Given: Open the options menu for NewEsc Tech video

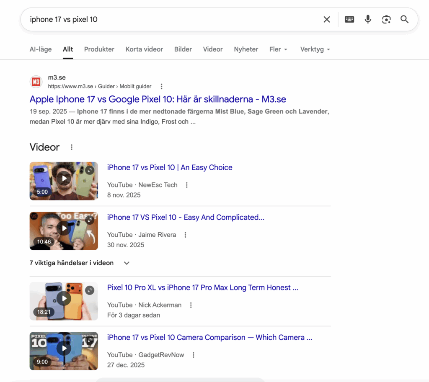Looking at the screenshot, I should 186,185.
